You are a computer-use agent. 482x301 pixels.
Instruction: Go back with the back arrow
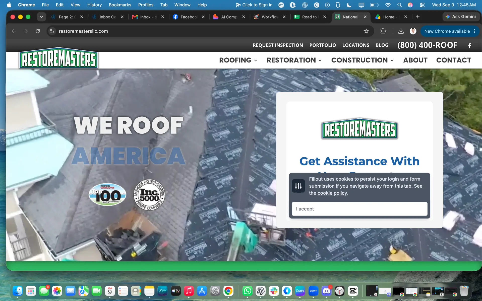[x=14, y=31]
